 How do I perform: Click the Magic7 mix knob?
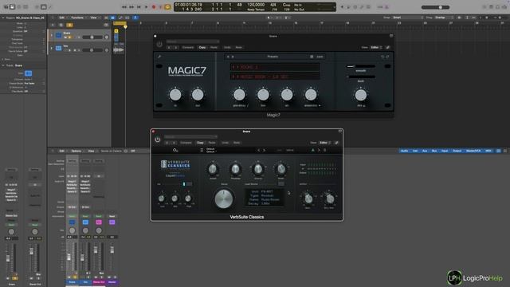(x=360, y=95)
